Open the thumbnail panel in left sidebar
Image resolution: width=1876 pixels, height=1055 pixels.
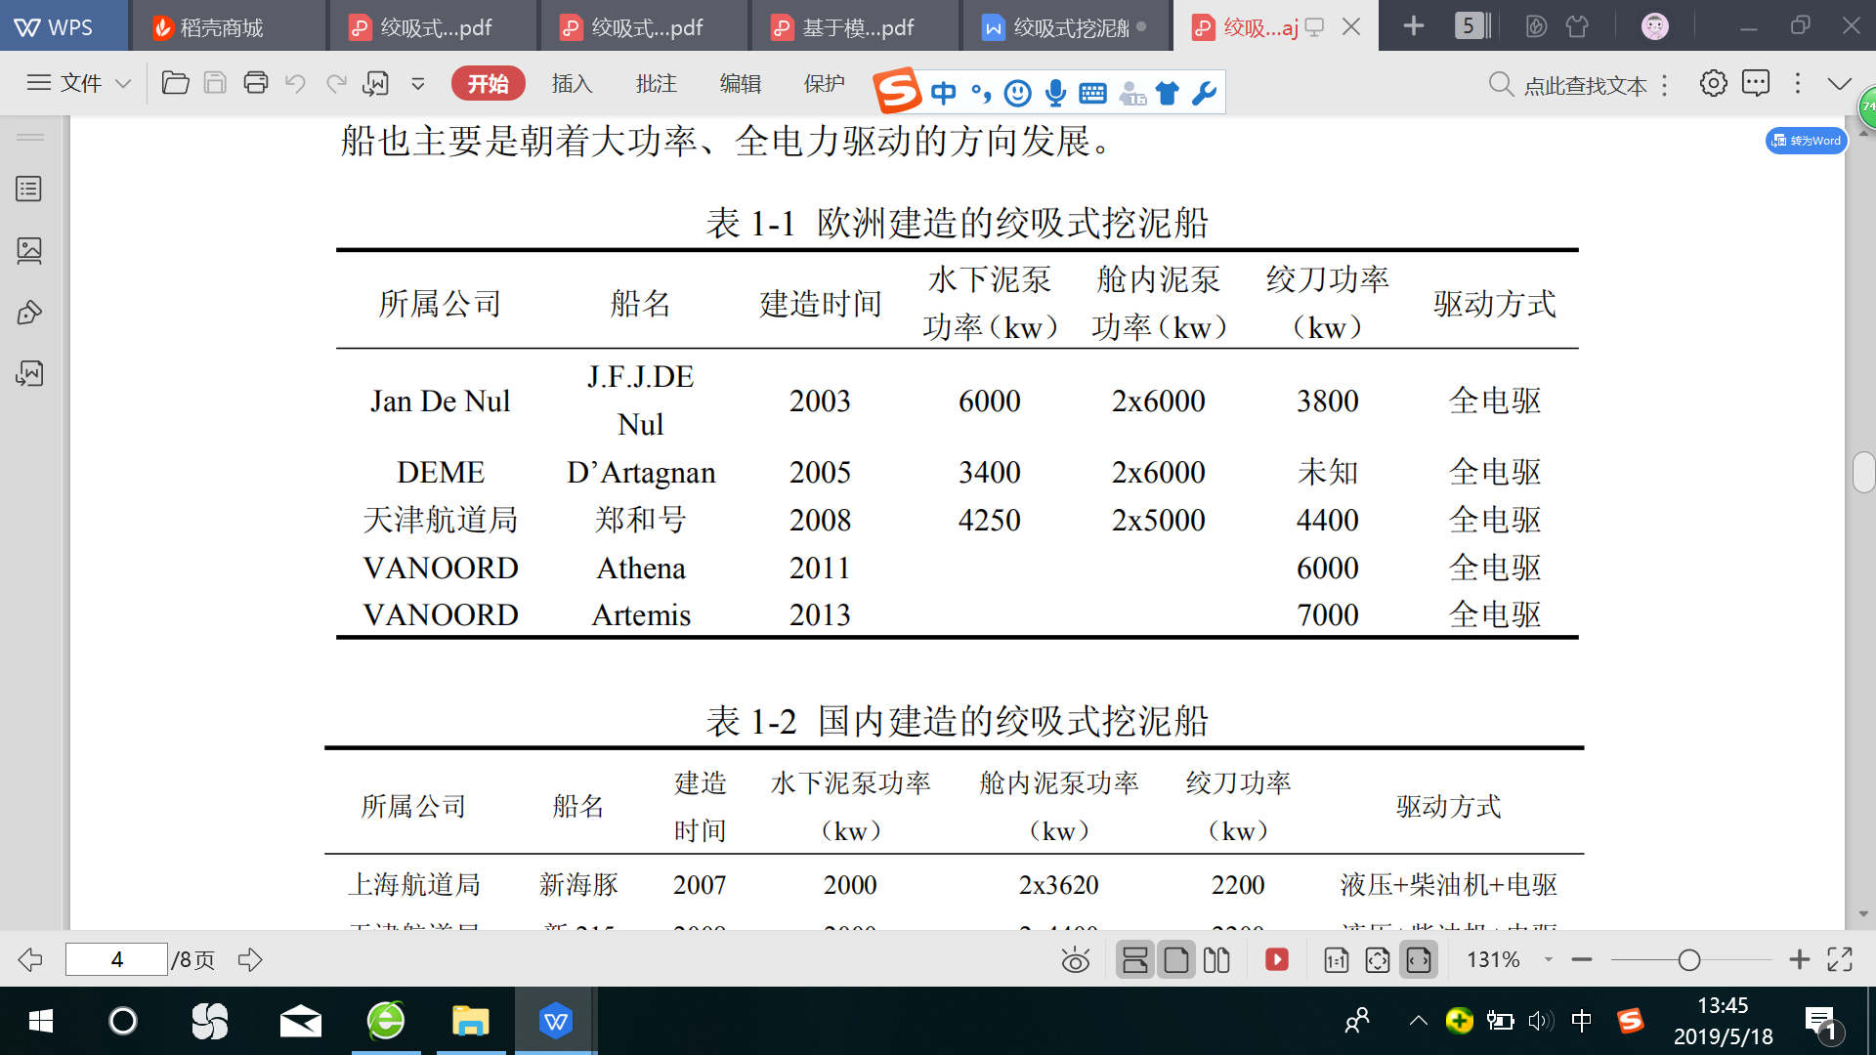(29, 251)
